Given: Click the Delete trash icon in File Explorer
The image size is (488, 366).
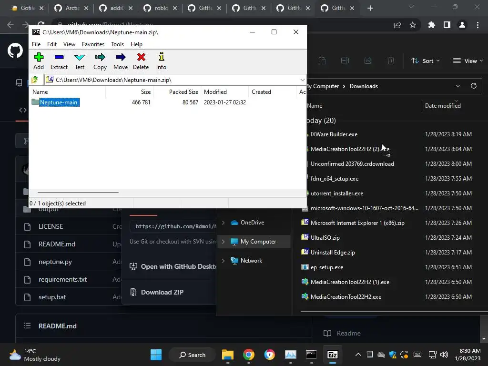Looking at the screenshot, I should pos(391,61).
